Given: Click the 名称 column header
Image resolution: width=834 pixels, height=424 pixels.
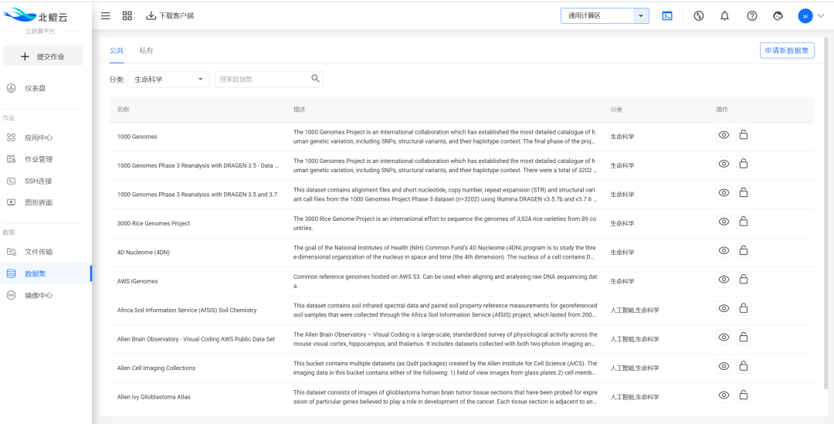Looking at the screenshot, I should point(124,110).
